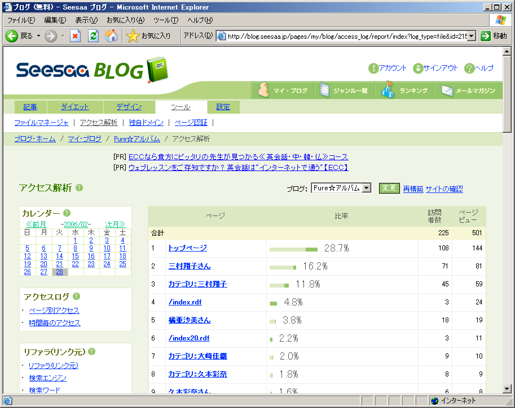Click the 再構築 link
The image size is (515, 408).
(413, 189)
